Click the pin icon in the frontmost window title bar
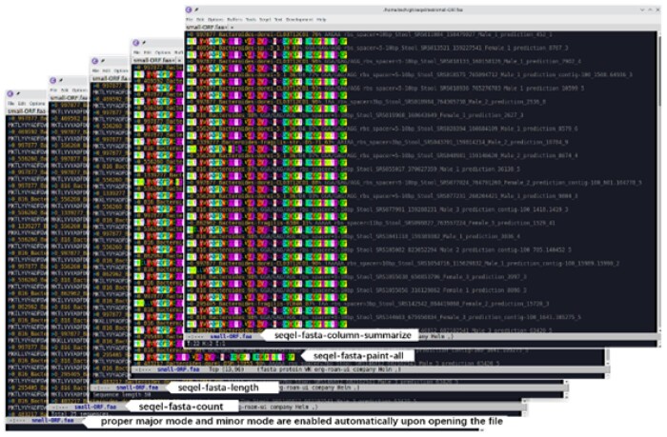This screenshot has height=437, width=667. tap(196, 10)
